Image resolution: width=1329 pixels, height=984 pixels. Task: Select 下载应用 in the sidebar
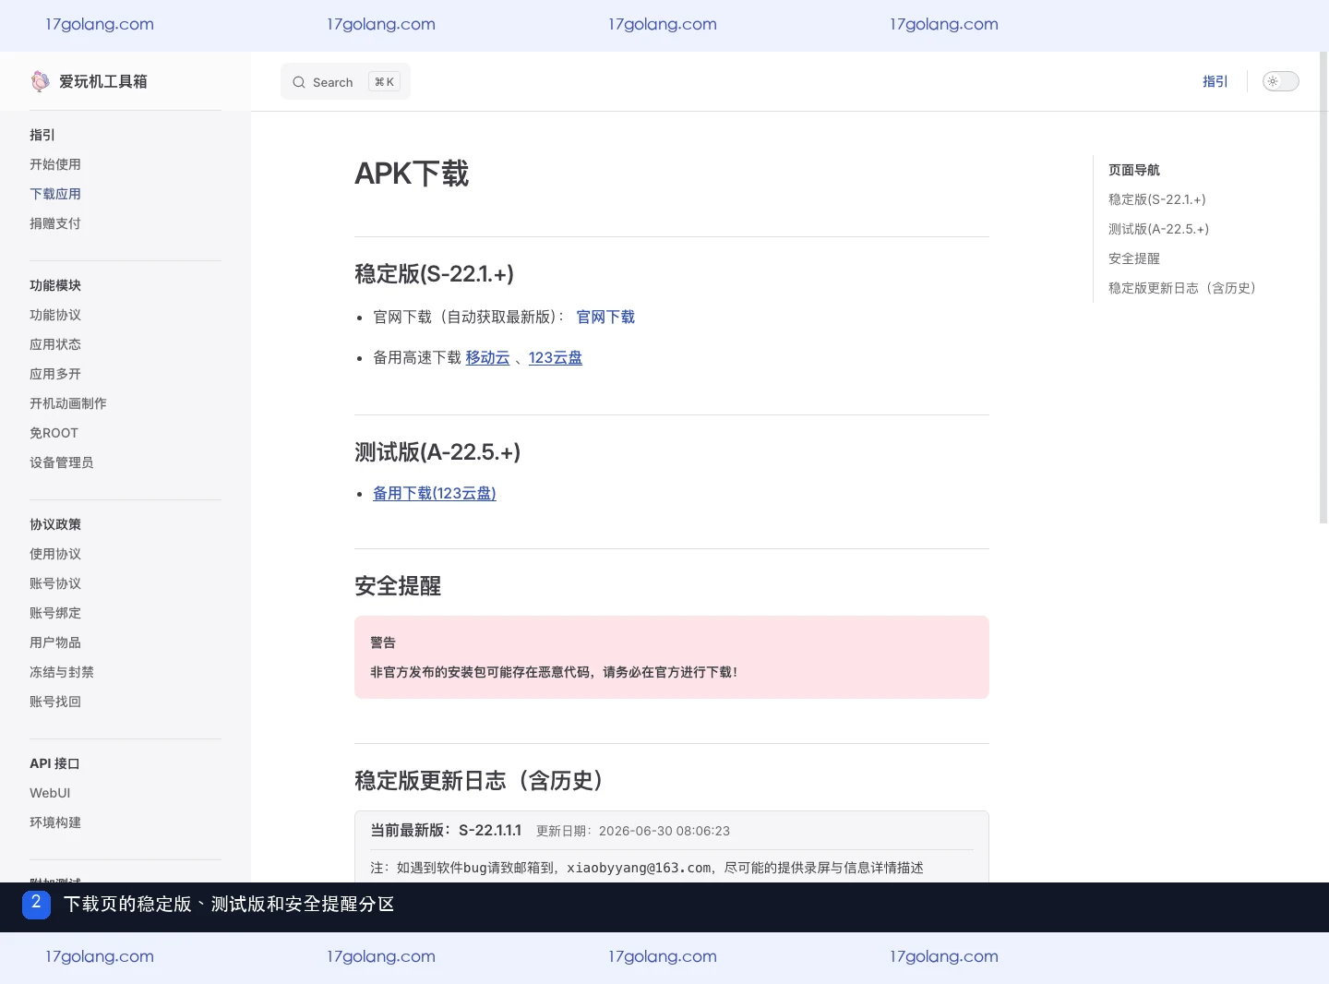pos(55,194)
